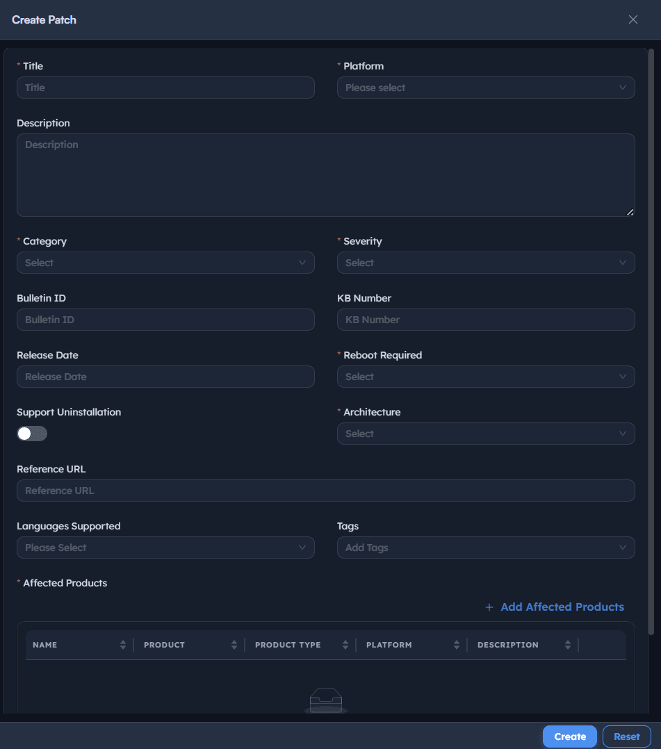Grab the Description textarea resize handle
This screenshot has width=661, height=749.
(x=630, y=212)
